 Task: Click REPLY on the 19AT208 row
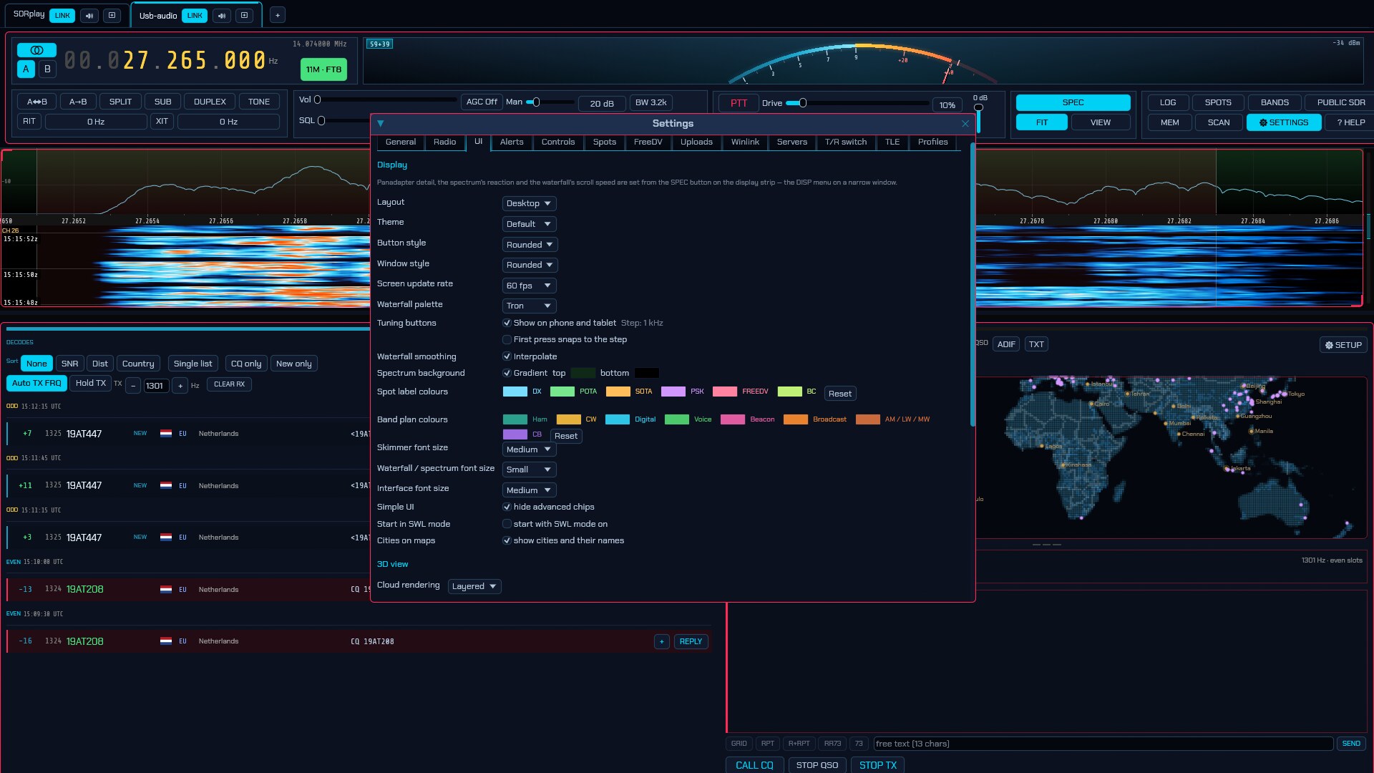pos(691,642)
